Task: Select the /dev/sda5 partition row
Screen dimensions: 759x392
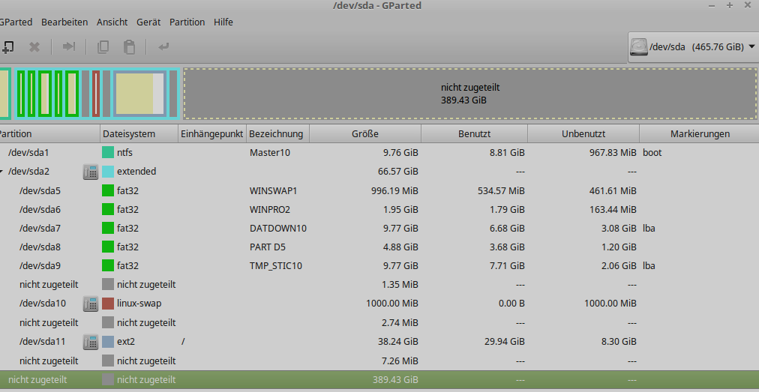Action: click(x=379, y=190)
